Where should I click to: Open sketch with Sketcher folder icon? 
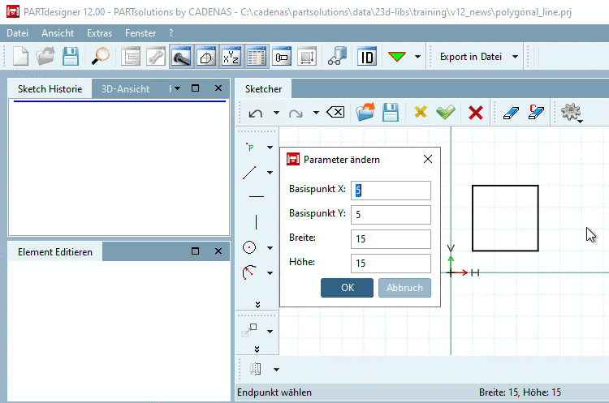pos(365,112)
